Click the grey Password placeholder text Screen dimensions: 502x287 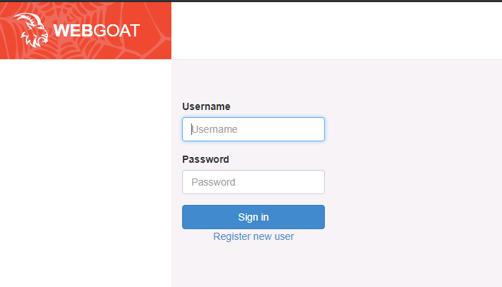[214, 182]
